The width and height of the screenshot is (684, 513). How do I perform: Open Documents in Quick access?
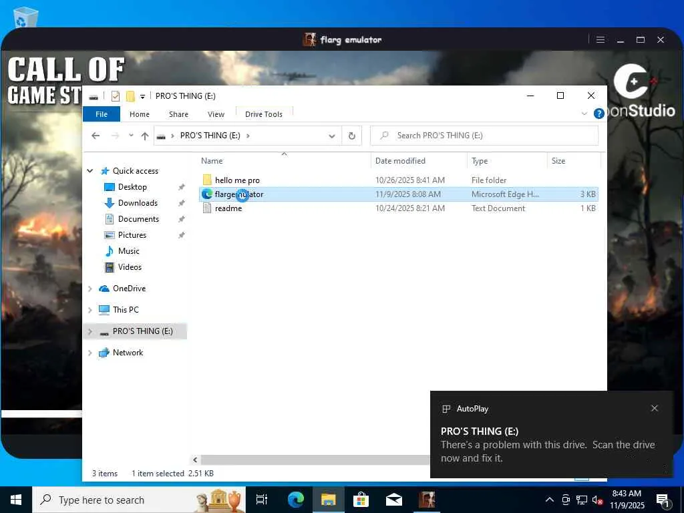coord(138,219)
